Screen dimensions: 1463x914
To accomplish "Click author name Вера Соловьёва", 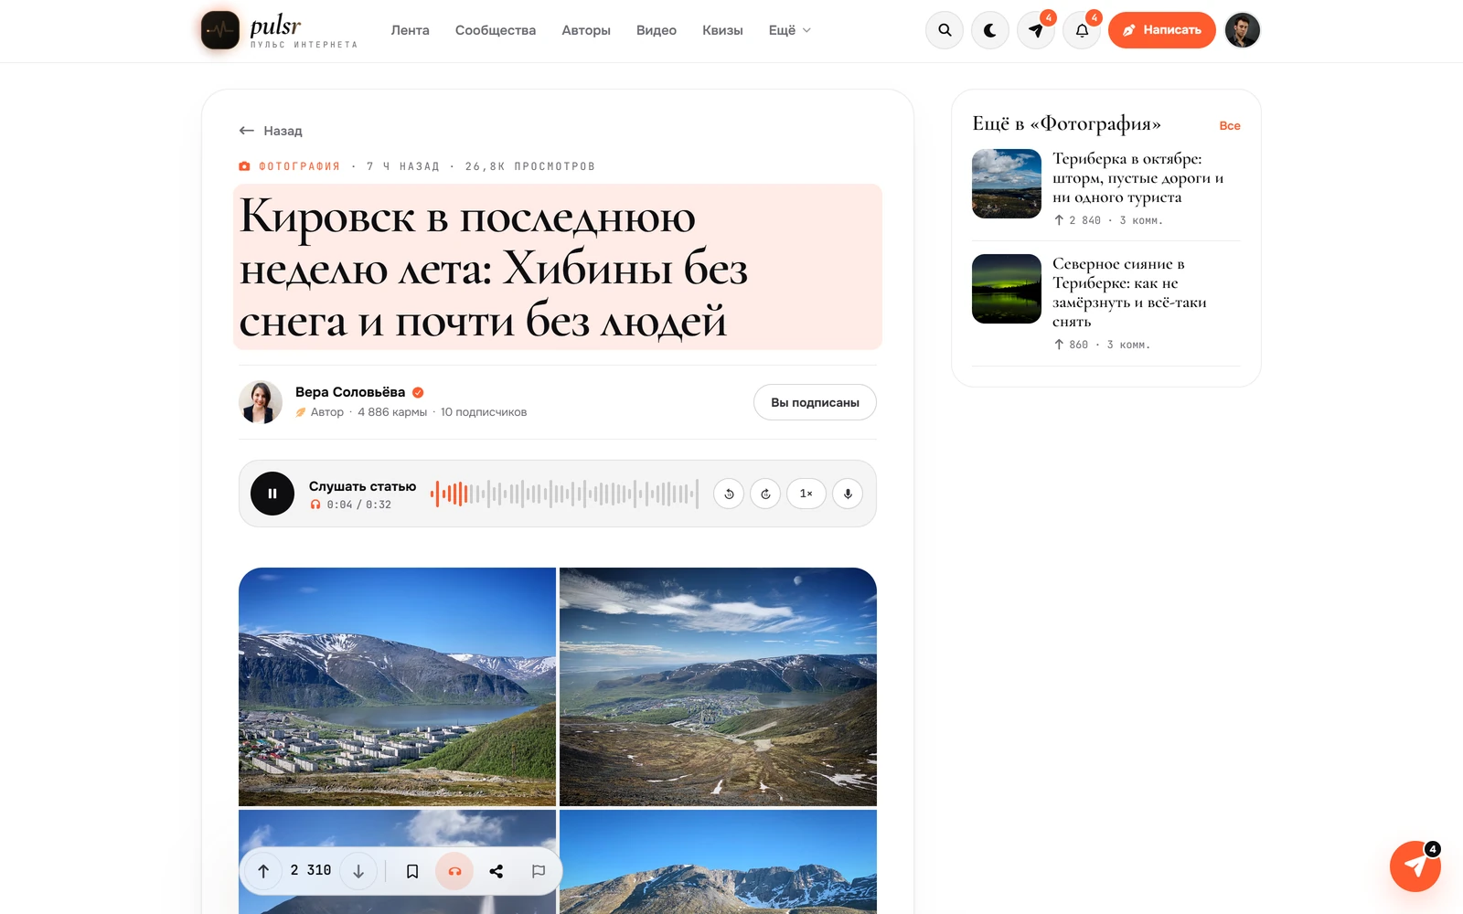I will click(x=350, y=392).
